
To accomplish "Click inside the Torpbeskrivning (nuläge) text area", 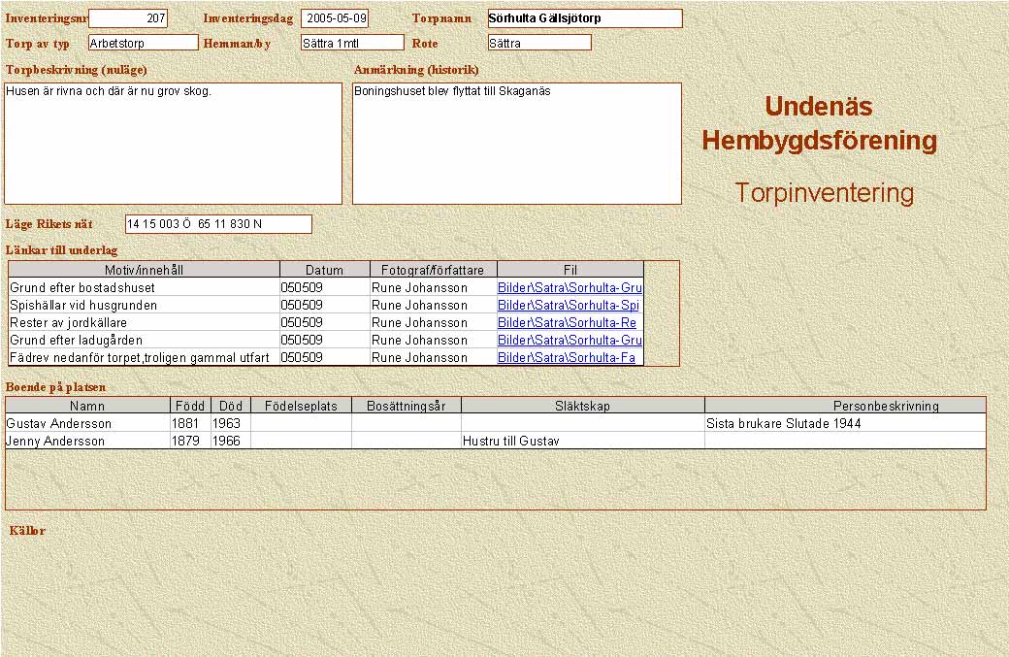I will [x=174, y=144].
